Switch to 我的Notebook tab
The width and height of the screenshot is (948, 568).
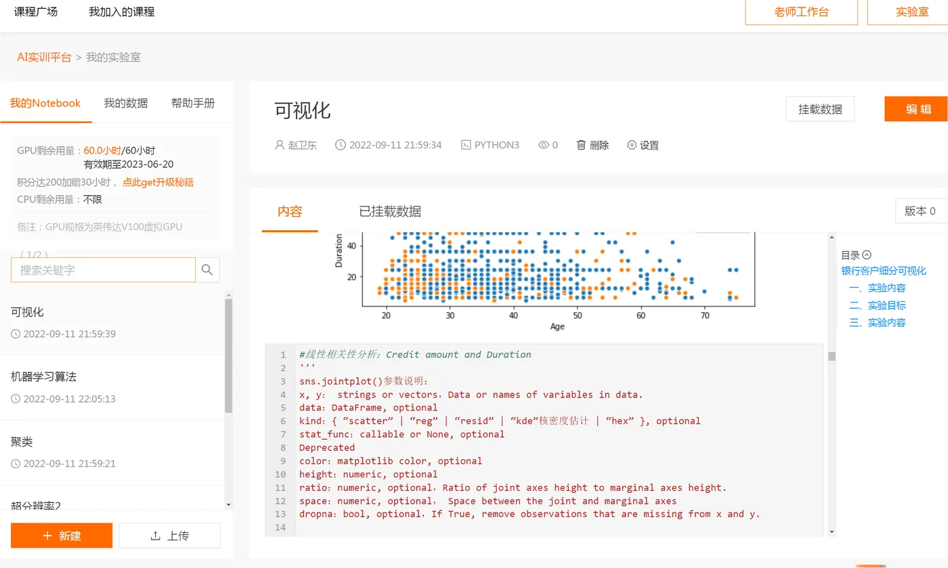click(45, 103)
